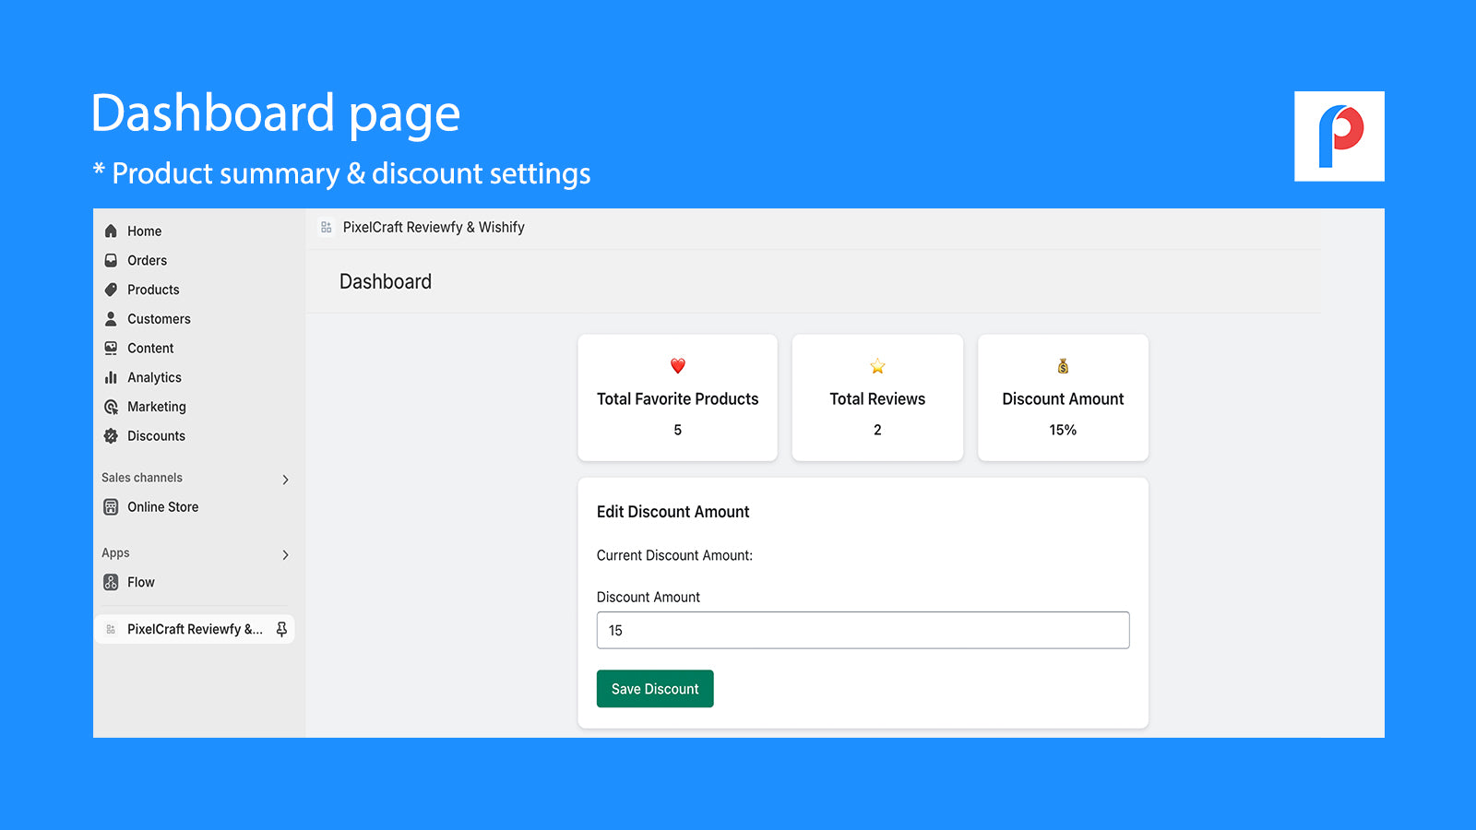Select PixelCraft Reviewfy app in sidebar
The width and height of the screenshot is (1476, 830).
195,629
